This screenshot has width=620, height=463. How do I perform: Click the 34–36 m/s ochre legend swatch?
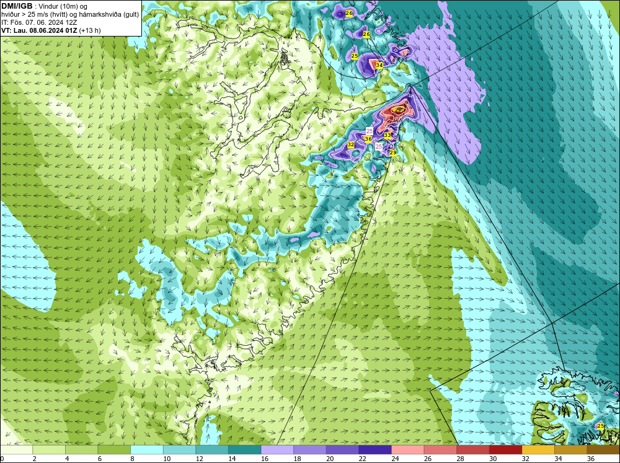[571, 449]
